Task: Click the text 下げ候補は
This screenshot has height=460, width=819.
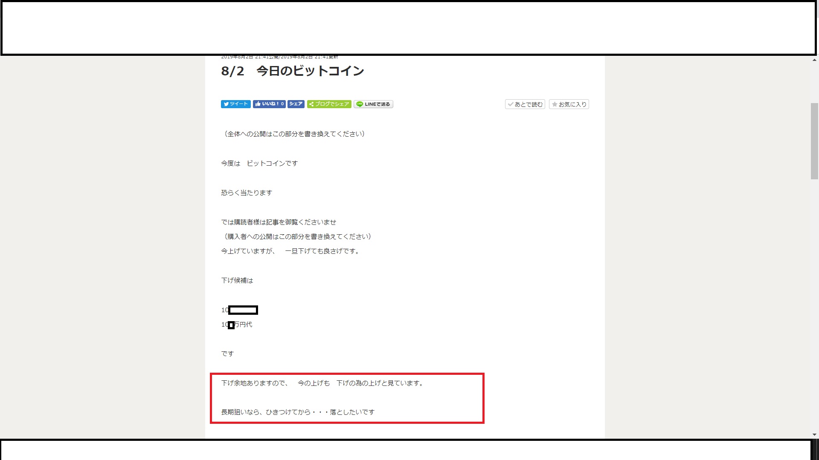Action: pyautogui.click(x=237, y=280)
